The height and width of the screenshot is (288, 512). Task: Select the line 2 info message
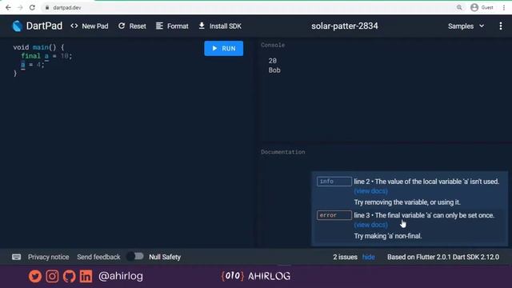tap(426, 182)
